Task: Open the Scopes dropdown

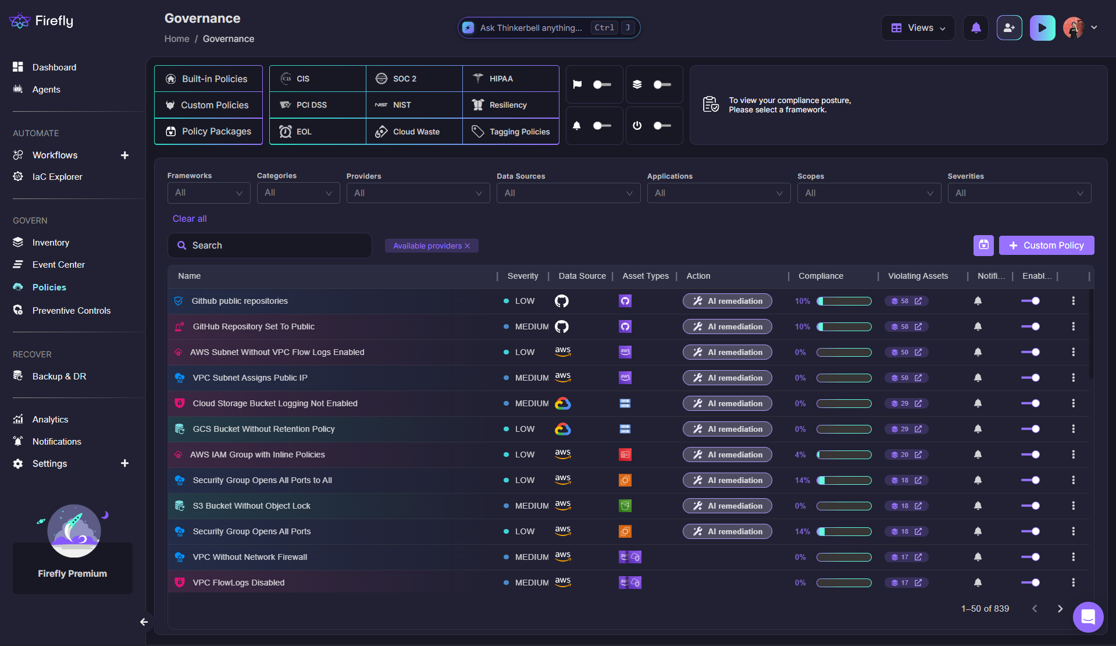Action: (869, 193)
